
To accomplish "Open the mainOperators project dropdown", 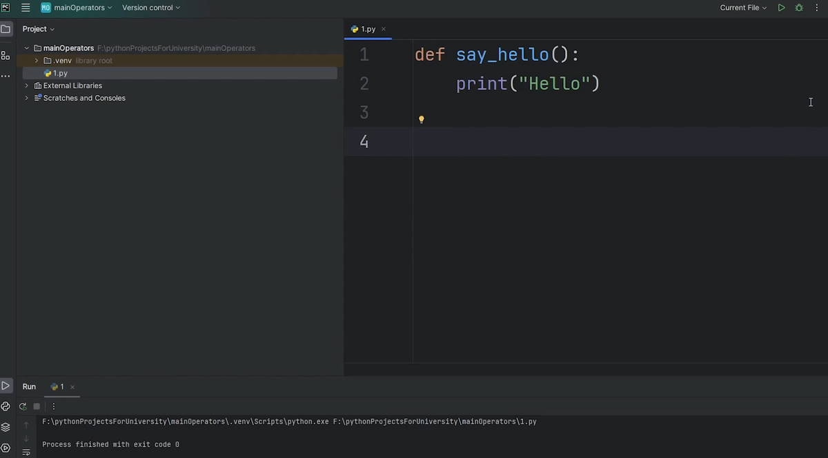I will pyautogui.click(x=77, y=8).
